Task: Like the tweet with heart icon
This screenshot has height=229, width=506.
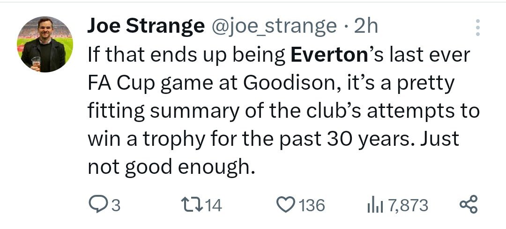Action: (x=286, y=205)
